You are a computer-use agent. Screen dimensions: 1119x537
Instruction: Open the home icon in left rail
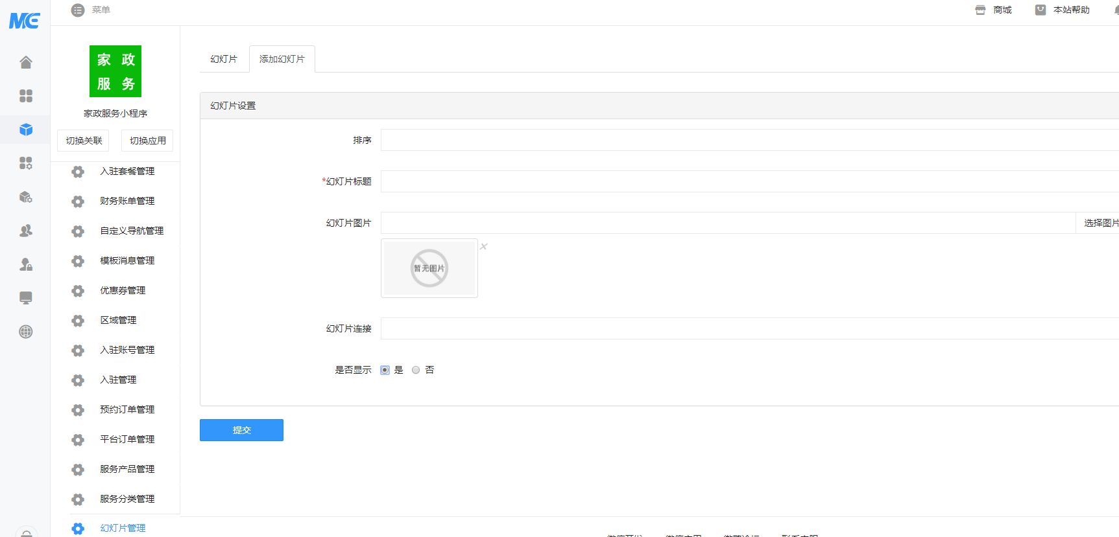pyautogui.click(x=26, y=62)
